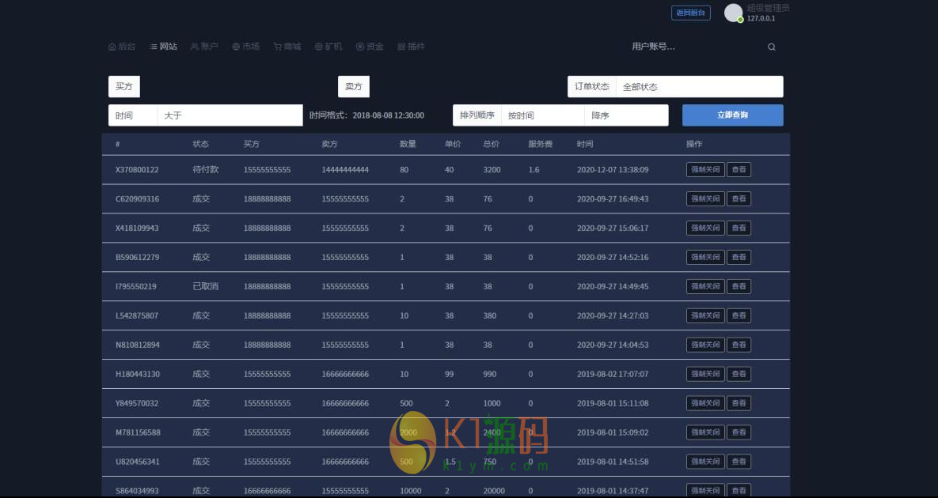Viewport: 938px width, 498px height.
Task: Click the 资金 circular icon
Action: [x=359, y=47]
